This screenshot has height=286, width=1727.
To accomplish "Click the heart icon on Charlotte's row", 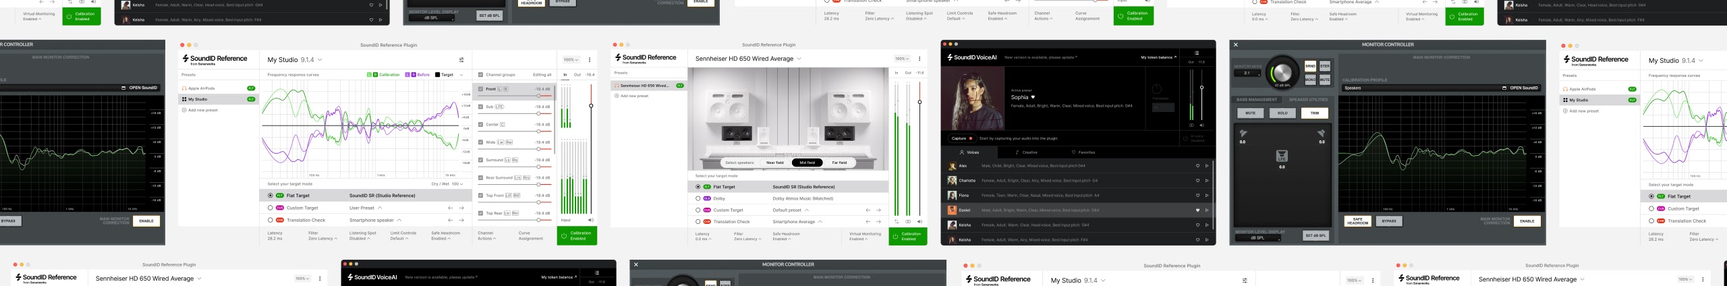I will [x=1197, y=181].
